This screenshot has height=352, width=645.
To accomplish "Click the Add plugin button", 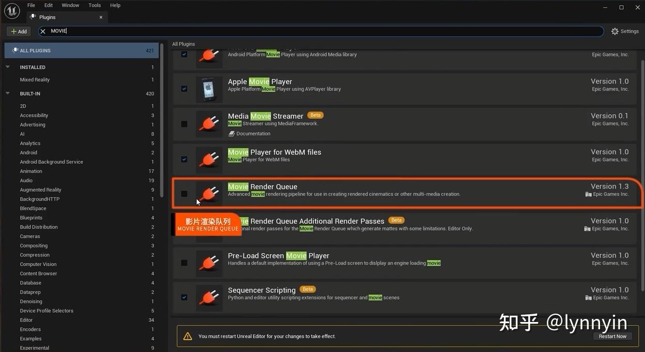I will pos(19,32).
